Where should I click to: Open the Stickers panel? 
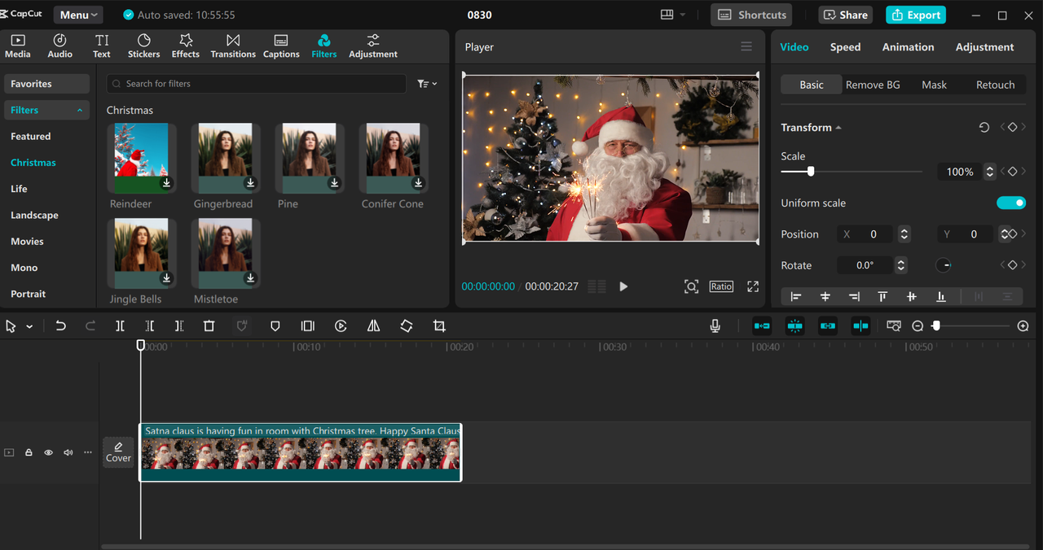(x=143, y=46)
